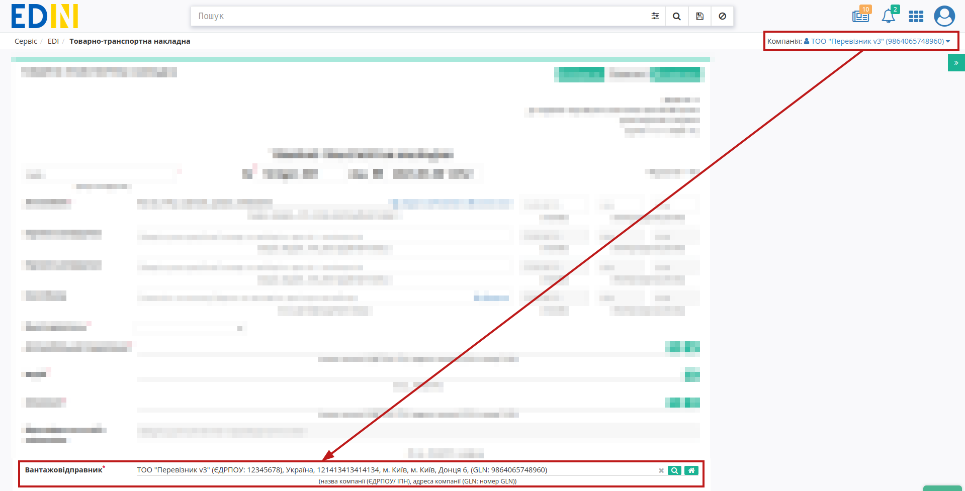Open the notifications bell with 2 badge
This screenshot has width=965, height=491.
[889, 15]
